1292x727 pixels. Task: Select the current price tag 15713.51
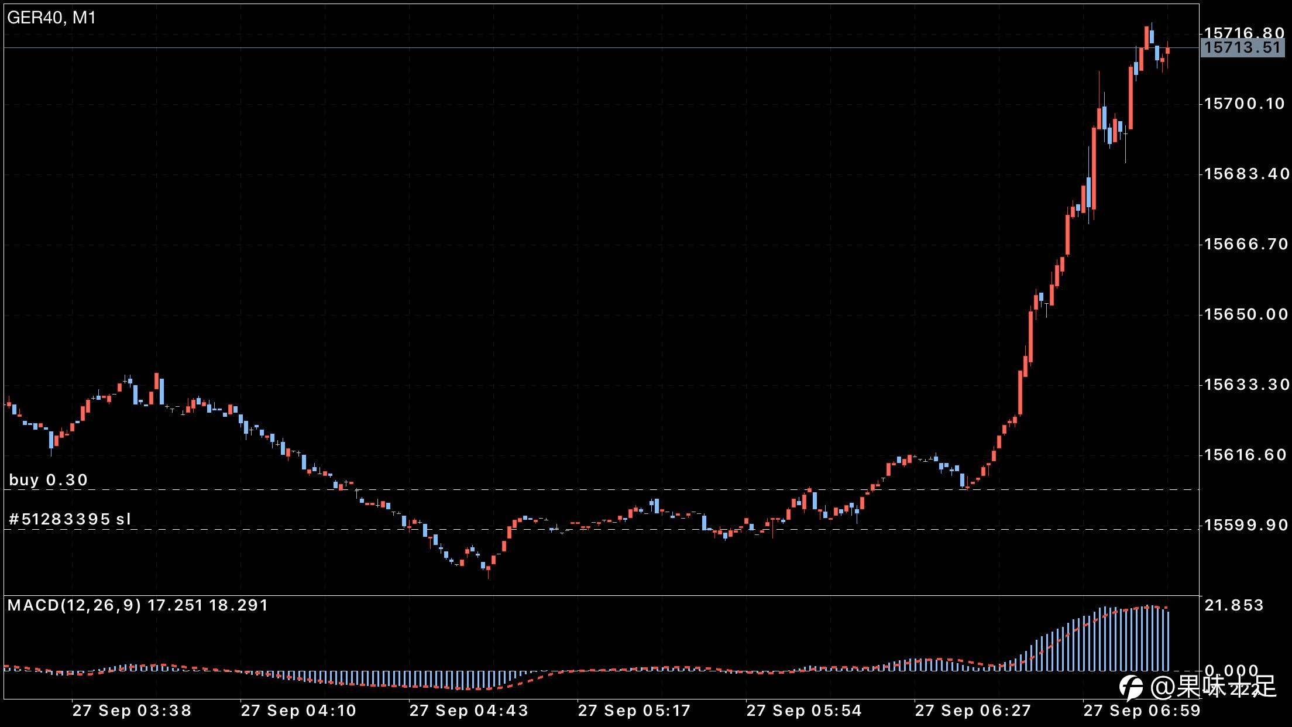click(1242, 48)
